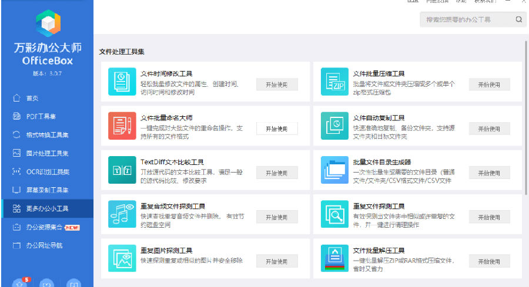Open PDF工具集 in the sidebar
Screen dimensions: 529x287
click(41, 116)
